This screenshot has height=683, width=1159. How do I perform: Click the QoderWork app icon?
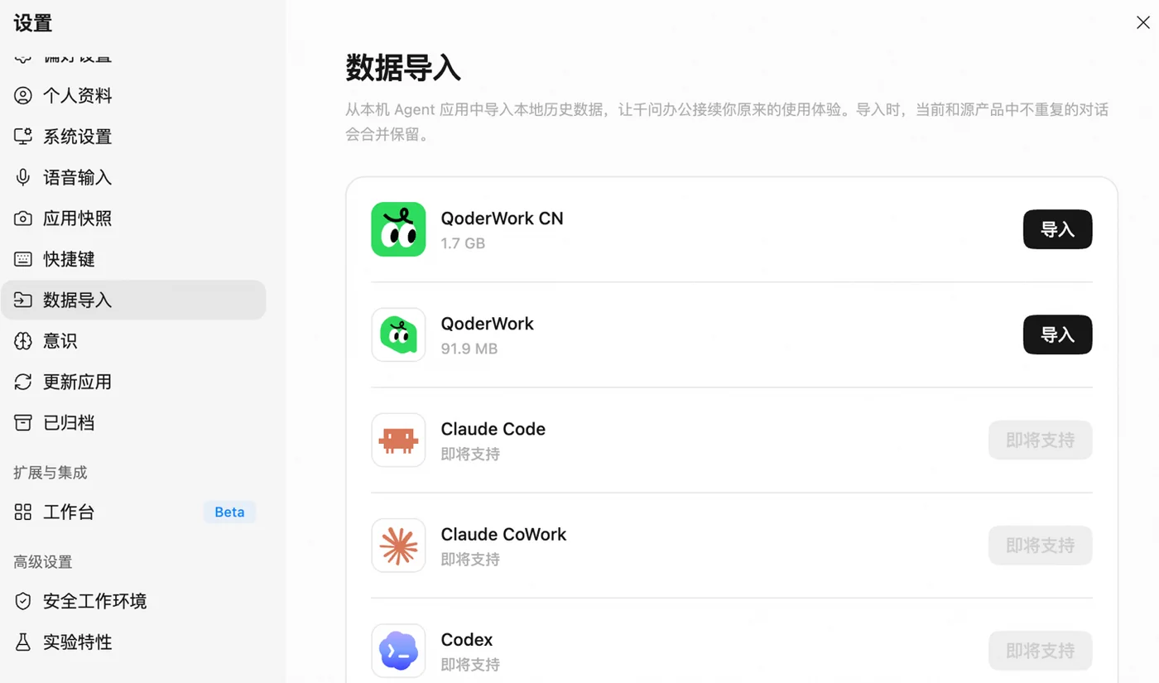click(x=398, y=334)
